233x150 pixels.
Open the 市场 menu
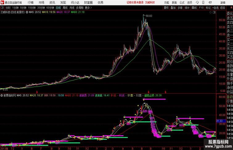click(41, 2)
